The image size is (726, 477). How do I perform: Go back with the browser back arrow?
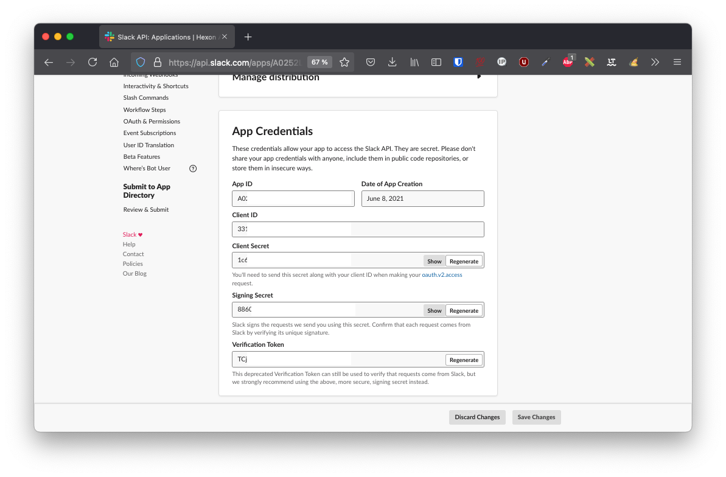pyautogui.click(x=49, y=62)
